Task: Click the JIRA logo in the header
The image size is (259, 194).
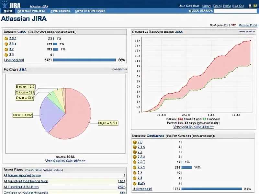Action: coord(11,5)
